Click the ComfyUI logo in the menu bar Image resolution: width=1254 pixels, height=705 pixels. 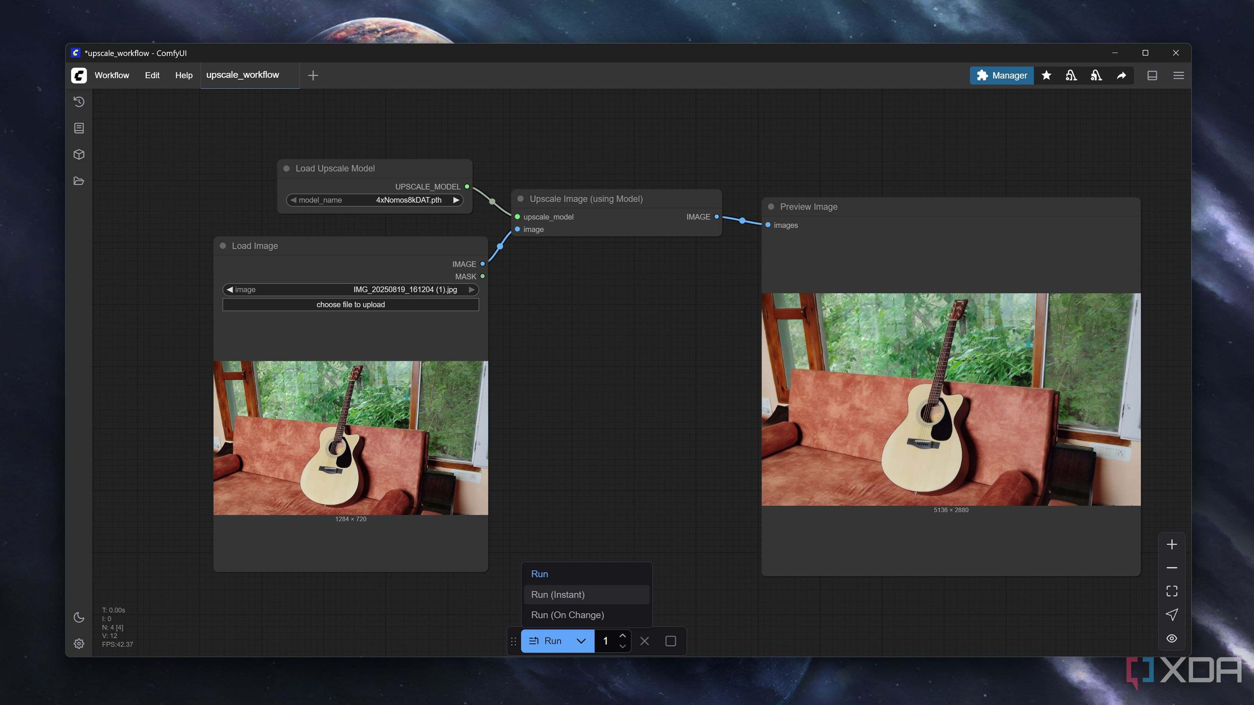[x=79, y=75]
